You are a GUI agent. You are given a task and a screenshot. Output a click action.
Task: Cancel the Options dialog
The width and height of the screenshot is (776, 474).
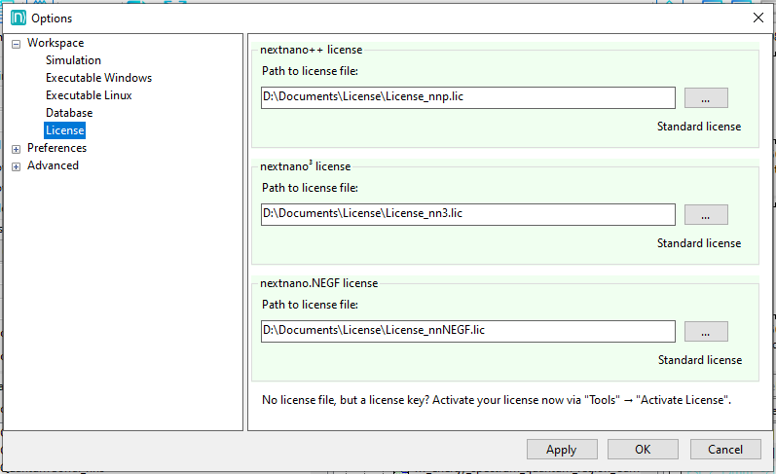(725, 450)
